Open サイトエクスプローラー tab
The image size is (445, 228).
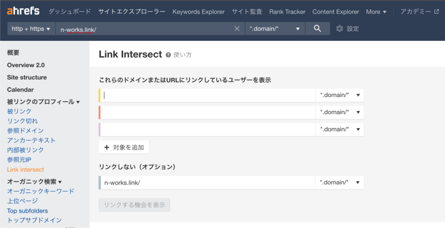132,12
